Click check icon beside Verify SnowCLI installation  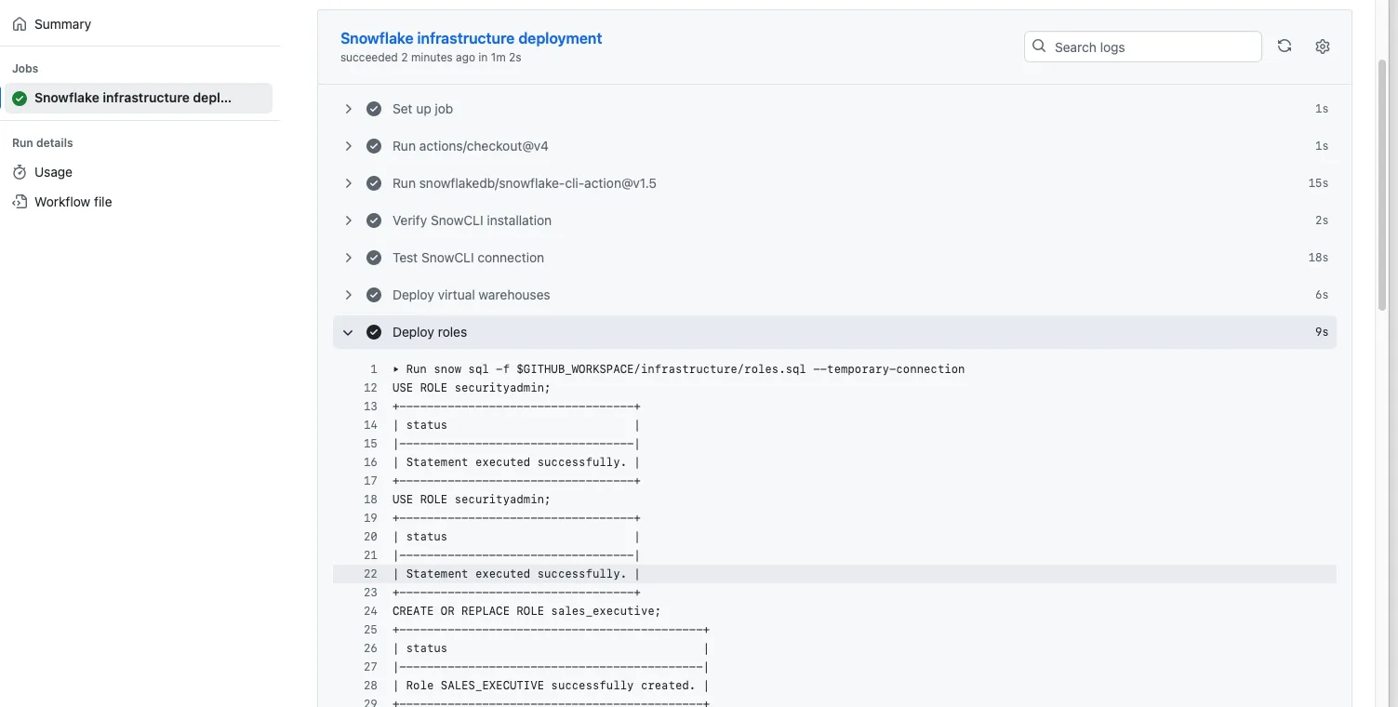374,220
